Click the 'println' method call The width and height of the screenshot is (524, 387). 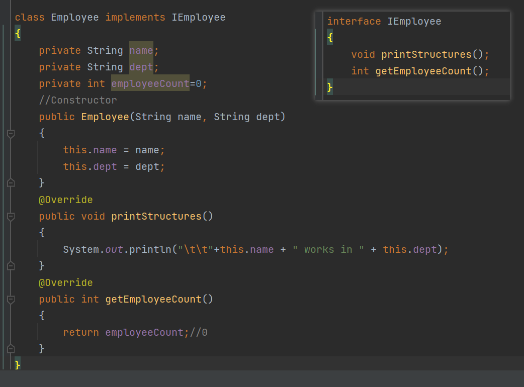(x=150, y=249)
